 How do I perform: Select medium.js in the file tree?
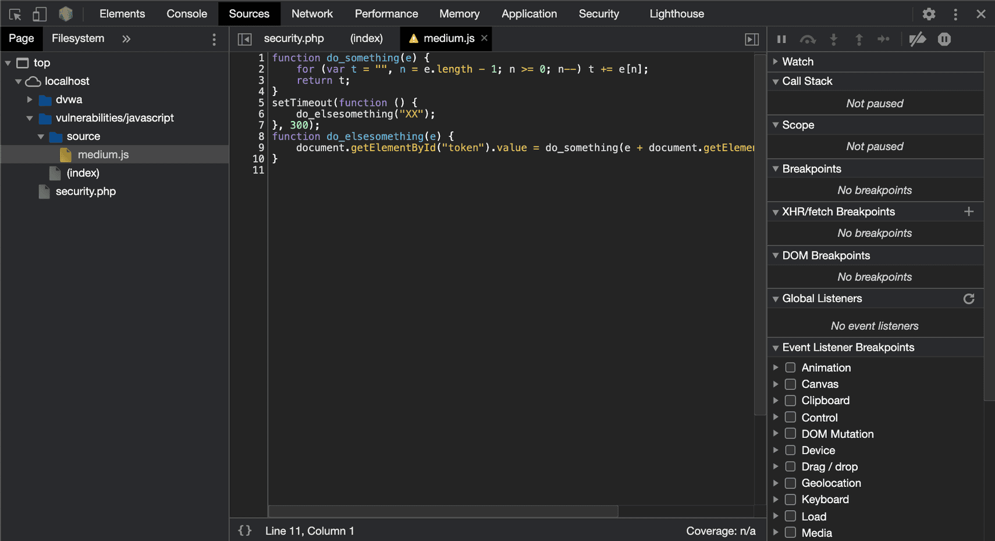102,154
